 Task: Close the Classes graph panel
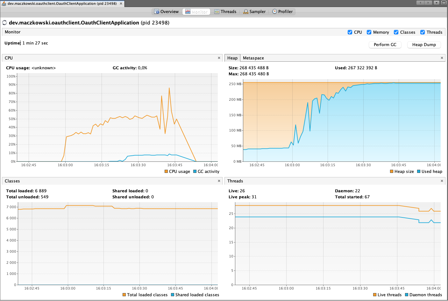(x=219, y=181)
